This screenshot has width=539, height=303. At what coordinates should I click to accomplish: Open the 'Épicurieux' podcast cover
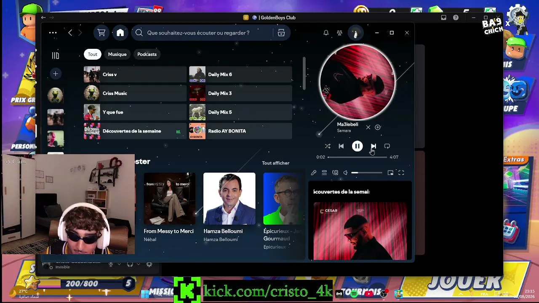pos(283,199)
